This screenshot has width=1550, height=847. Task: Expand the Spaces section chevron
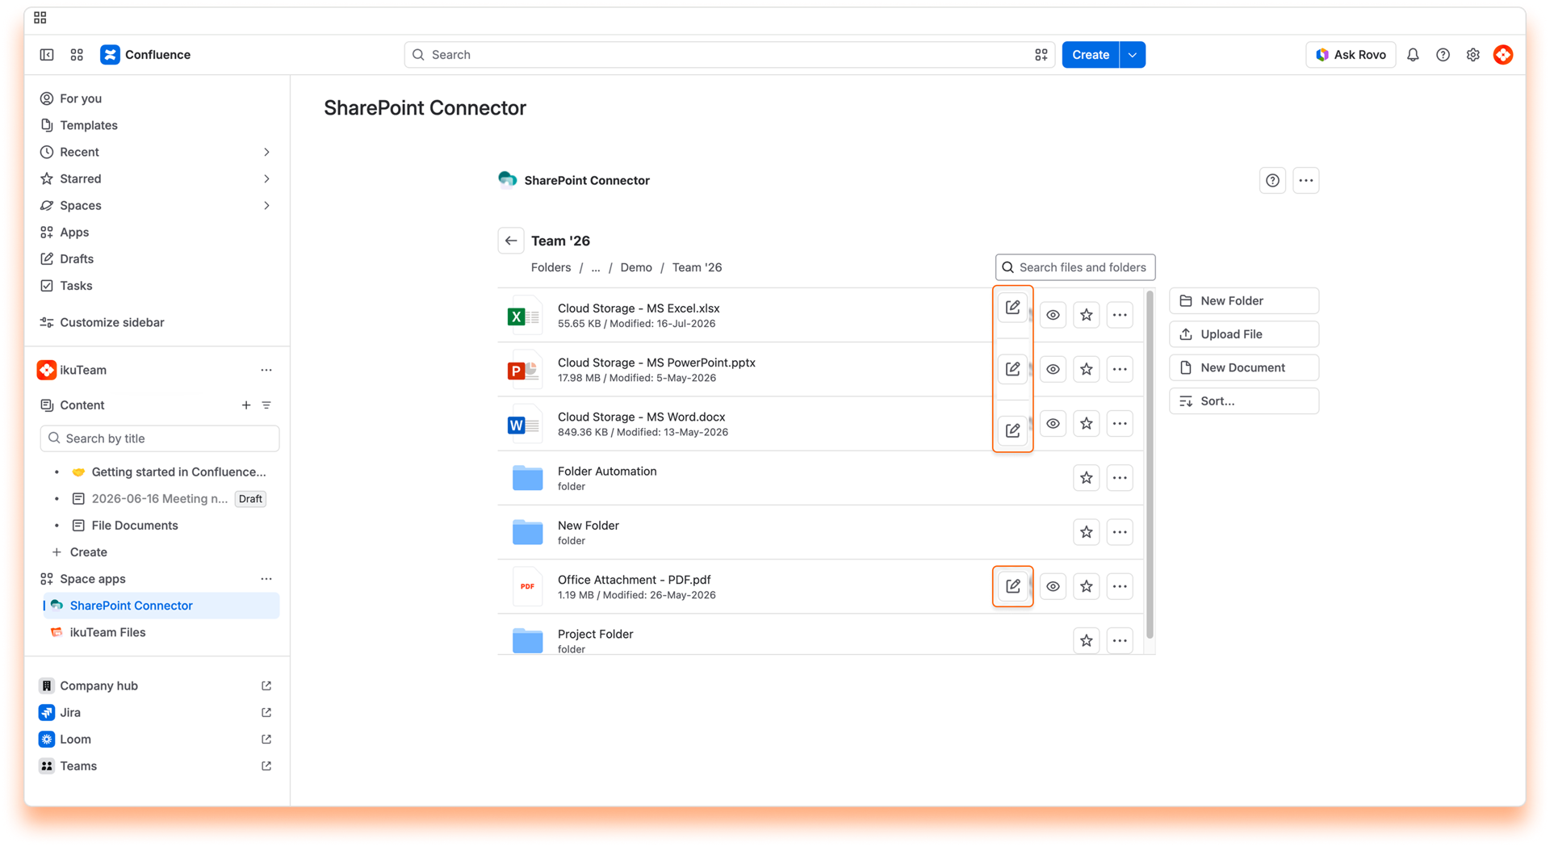pos(266,206)
